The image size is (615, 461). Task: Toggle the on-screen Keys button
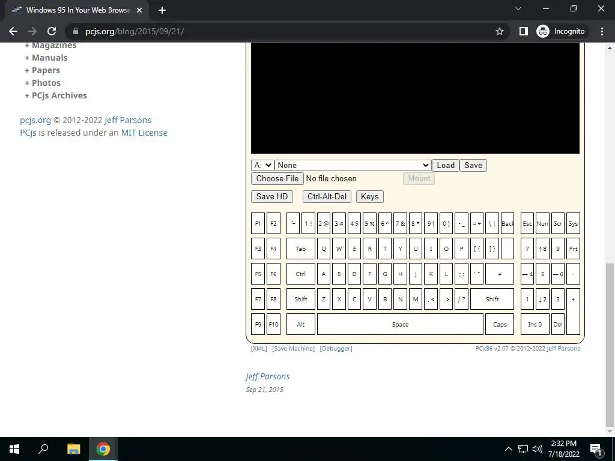click(369, 196)
